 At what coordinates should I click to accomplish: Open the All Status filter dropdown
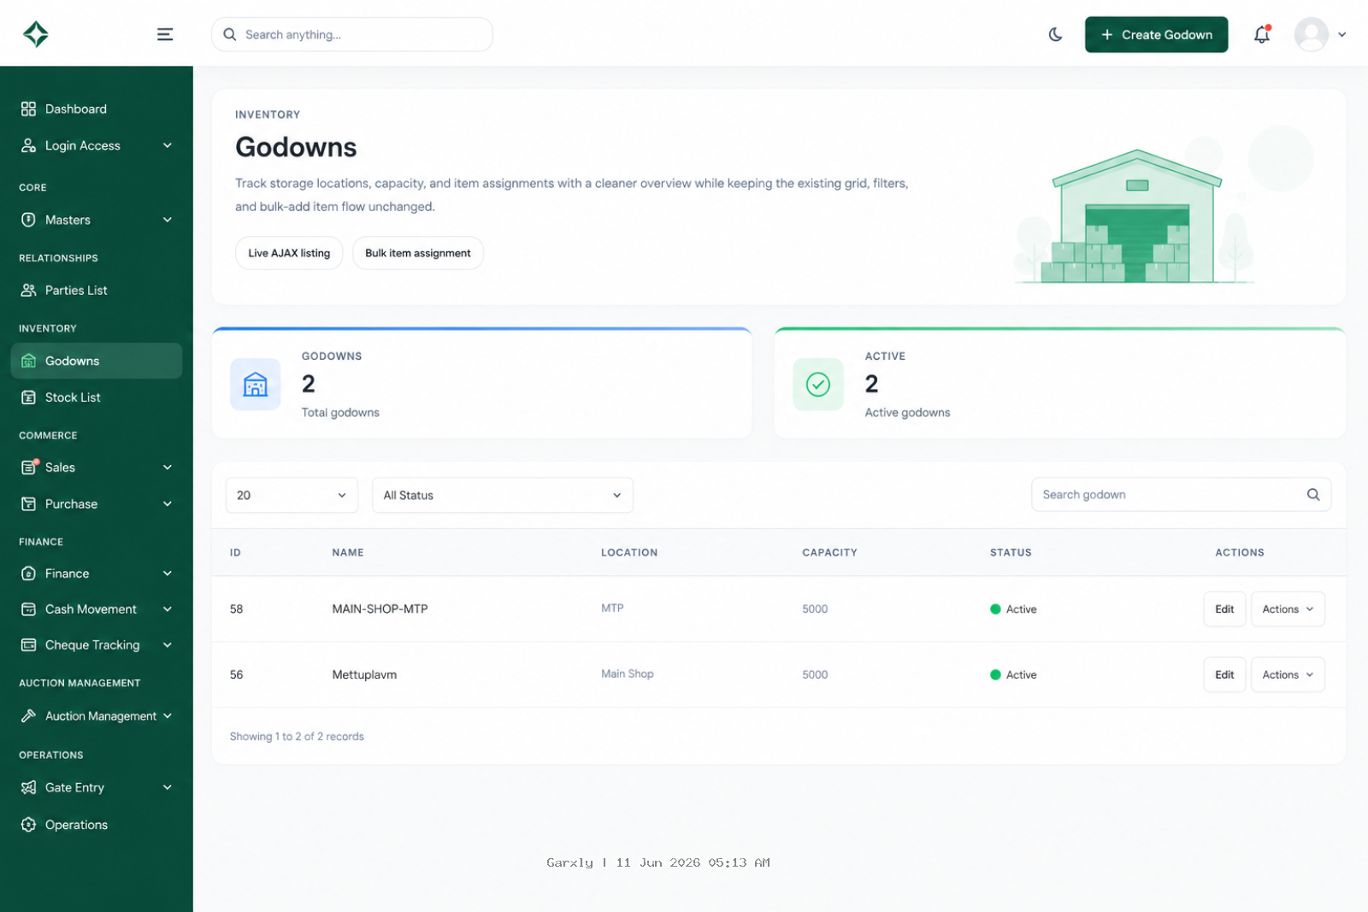coord(503,495)
